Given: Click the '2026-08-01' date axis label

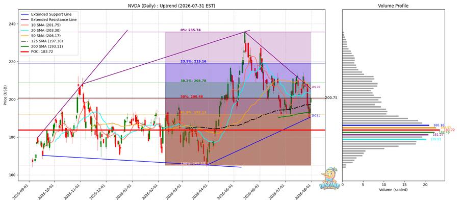Looking at the screenshot, I should tap(303, 192).
